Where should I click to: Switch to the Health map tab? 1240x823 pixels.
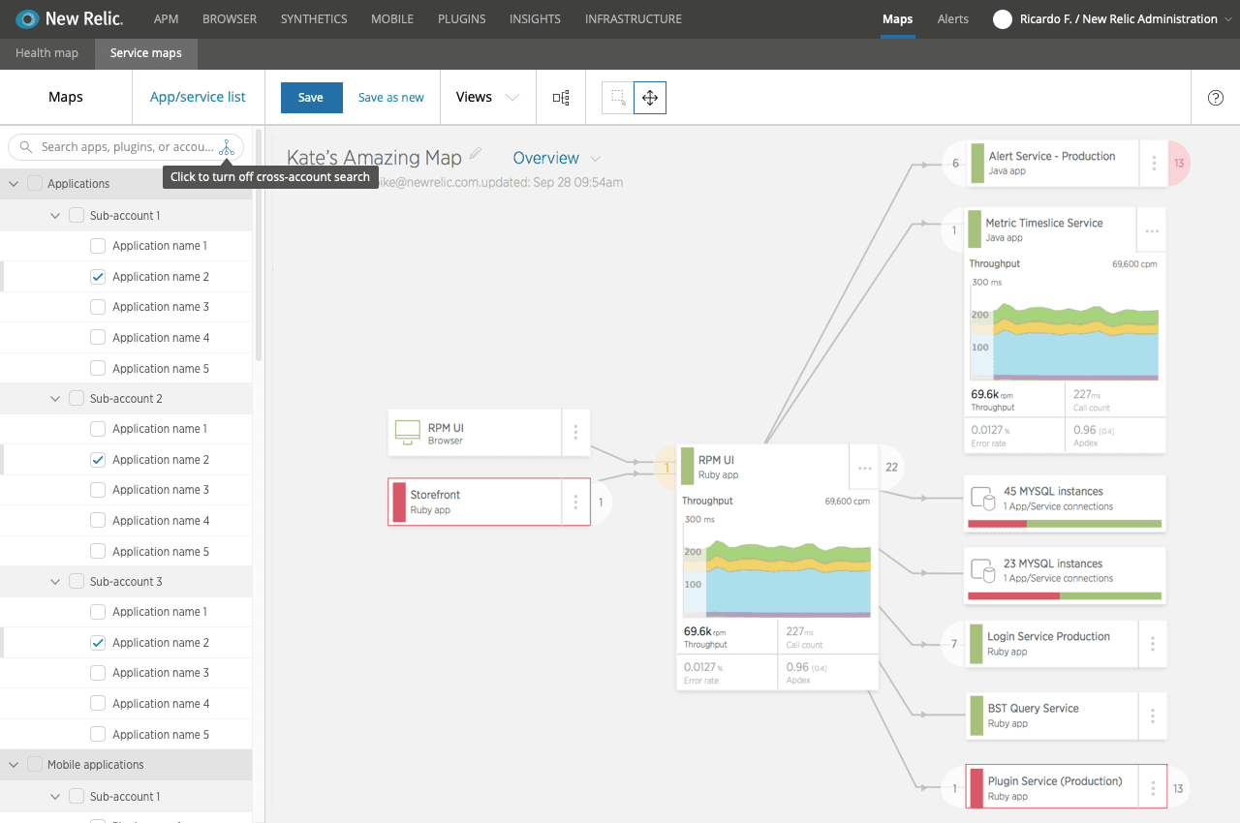pos(46,53)
